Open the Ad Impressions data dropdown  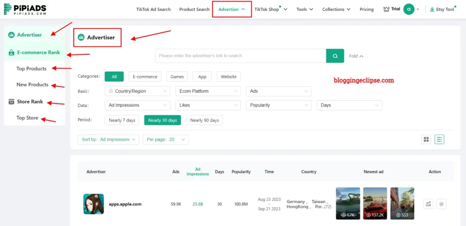point(137,105)
